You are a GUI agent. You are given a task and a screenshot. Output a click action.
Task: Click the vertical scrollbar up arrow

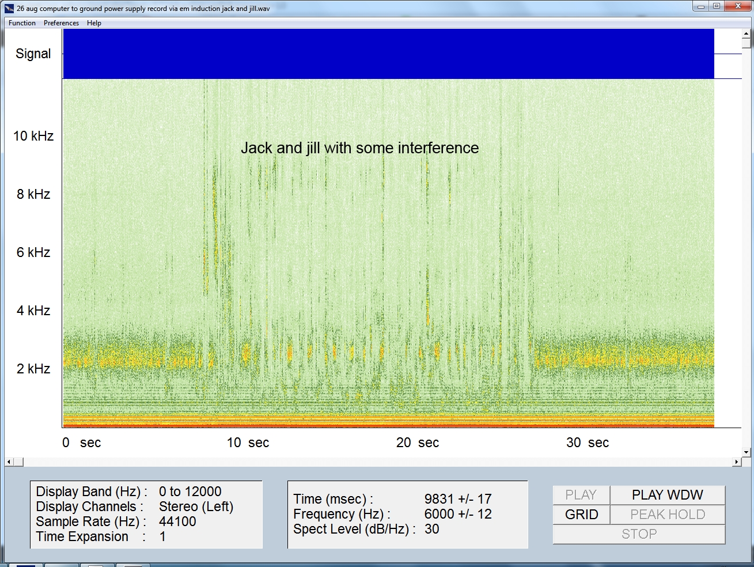click(x=746, y=33)
